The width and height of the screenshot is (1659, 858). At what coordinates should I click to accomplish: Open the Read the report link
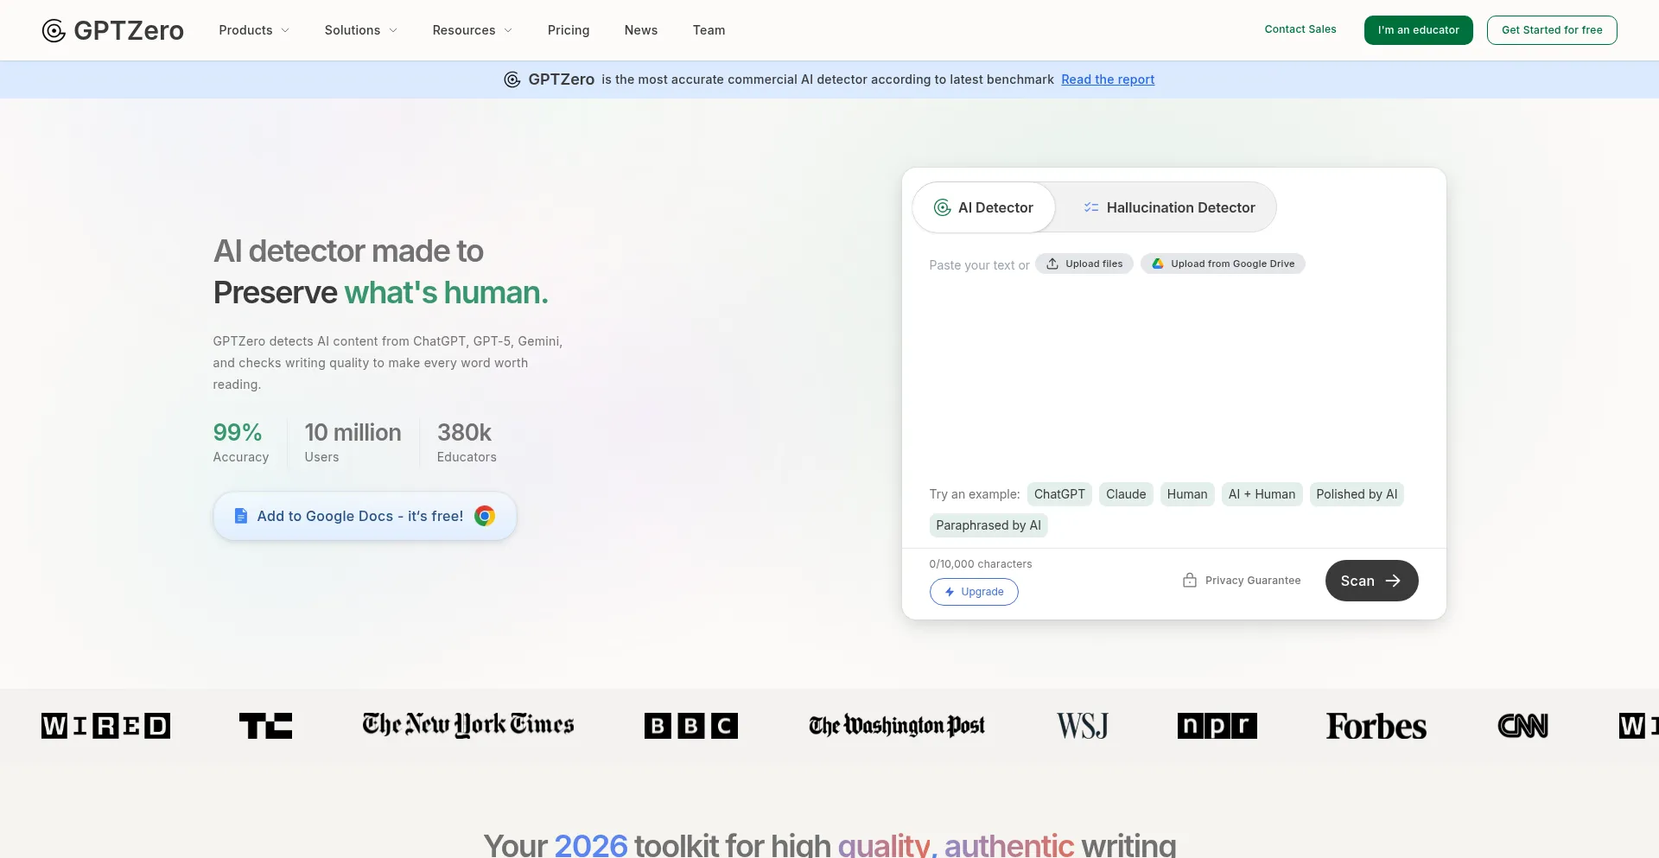1107,79
